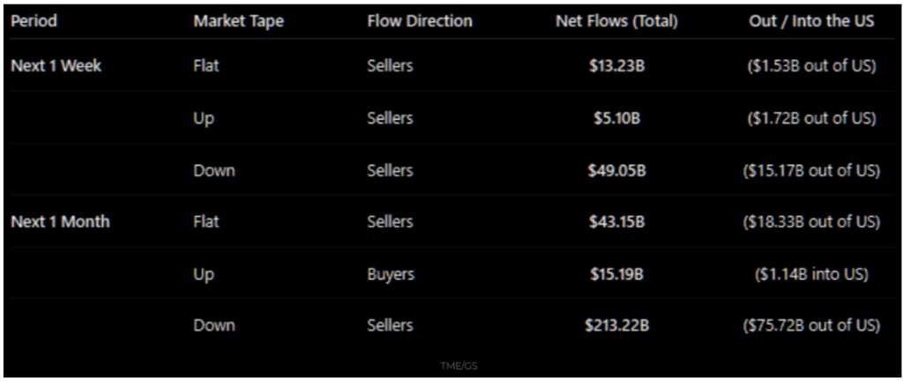Click the $5.10B net flows value
903x381 pixels.
pos(617,118)
